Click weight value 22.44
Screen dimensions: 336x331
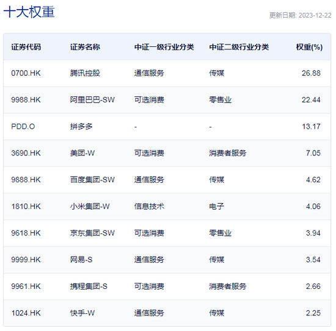311,100
